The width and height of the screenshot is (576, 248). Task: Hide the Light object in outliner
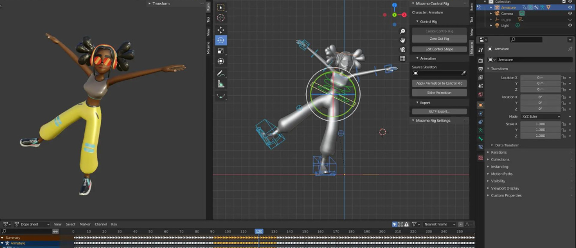point(570,25)
